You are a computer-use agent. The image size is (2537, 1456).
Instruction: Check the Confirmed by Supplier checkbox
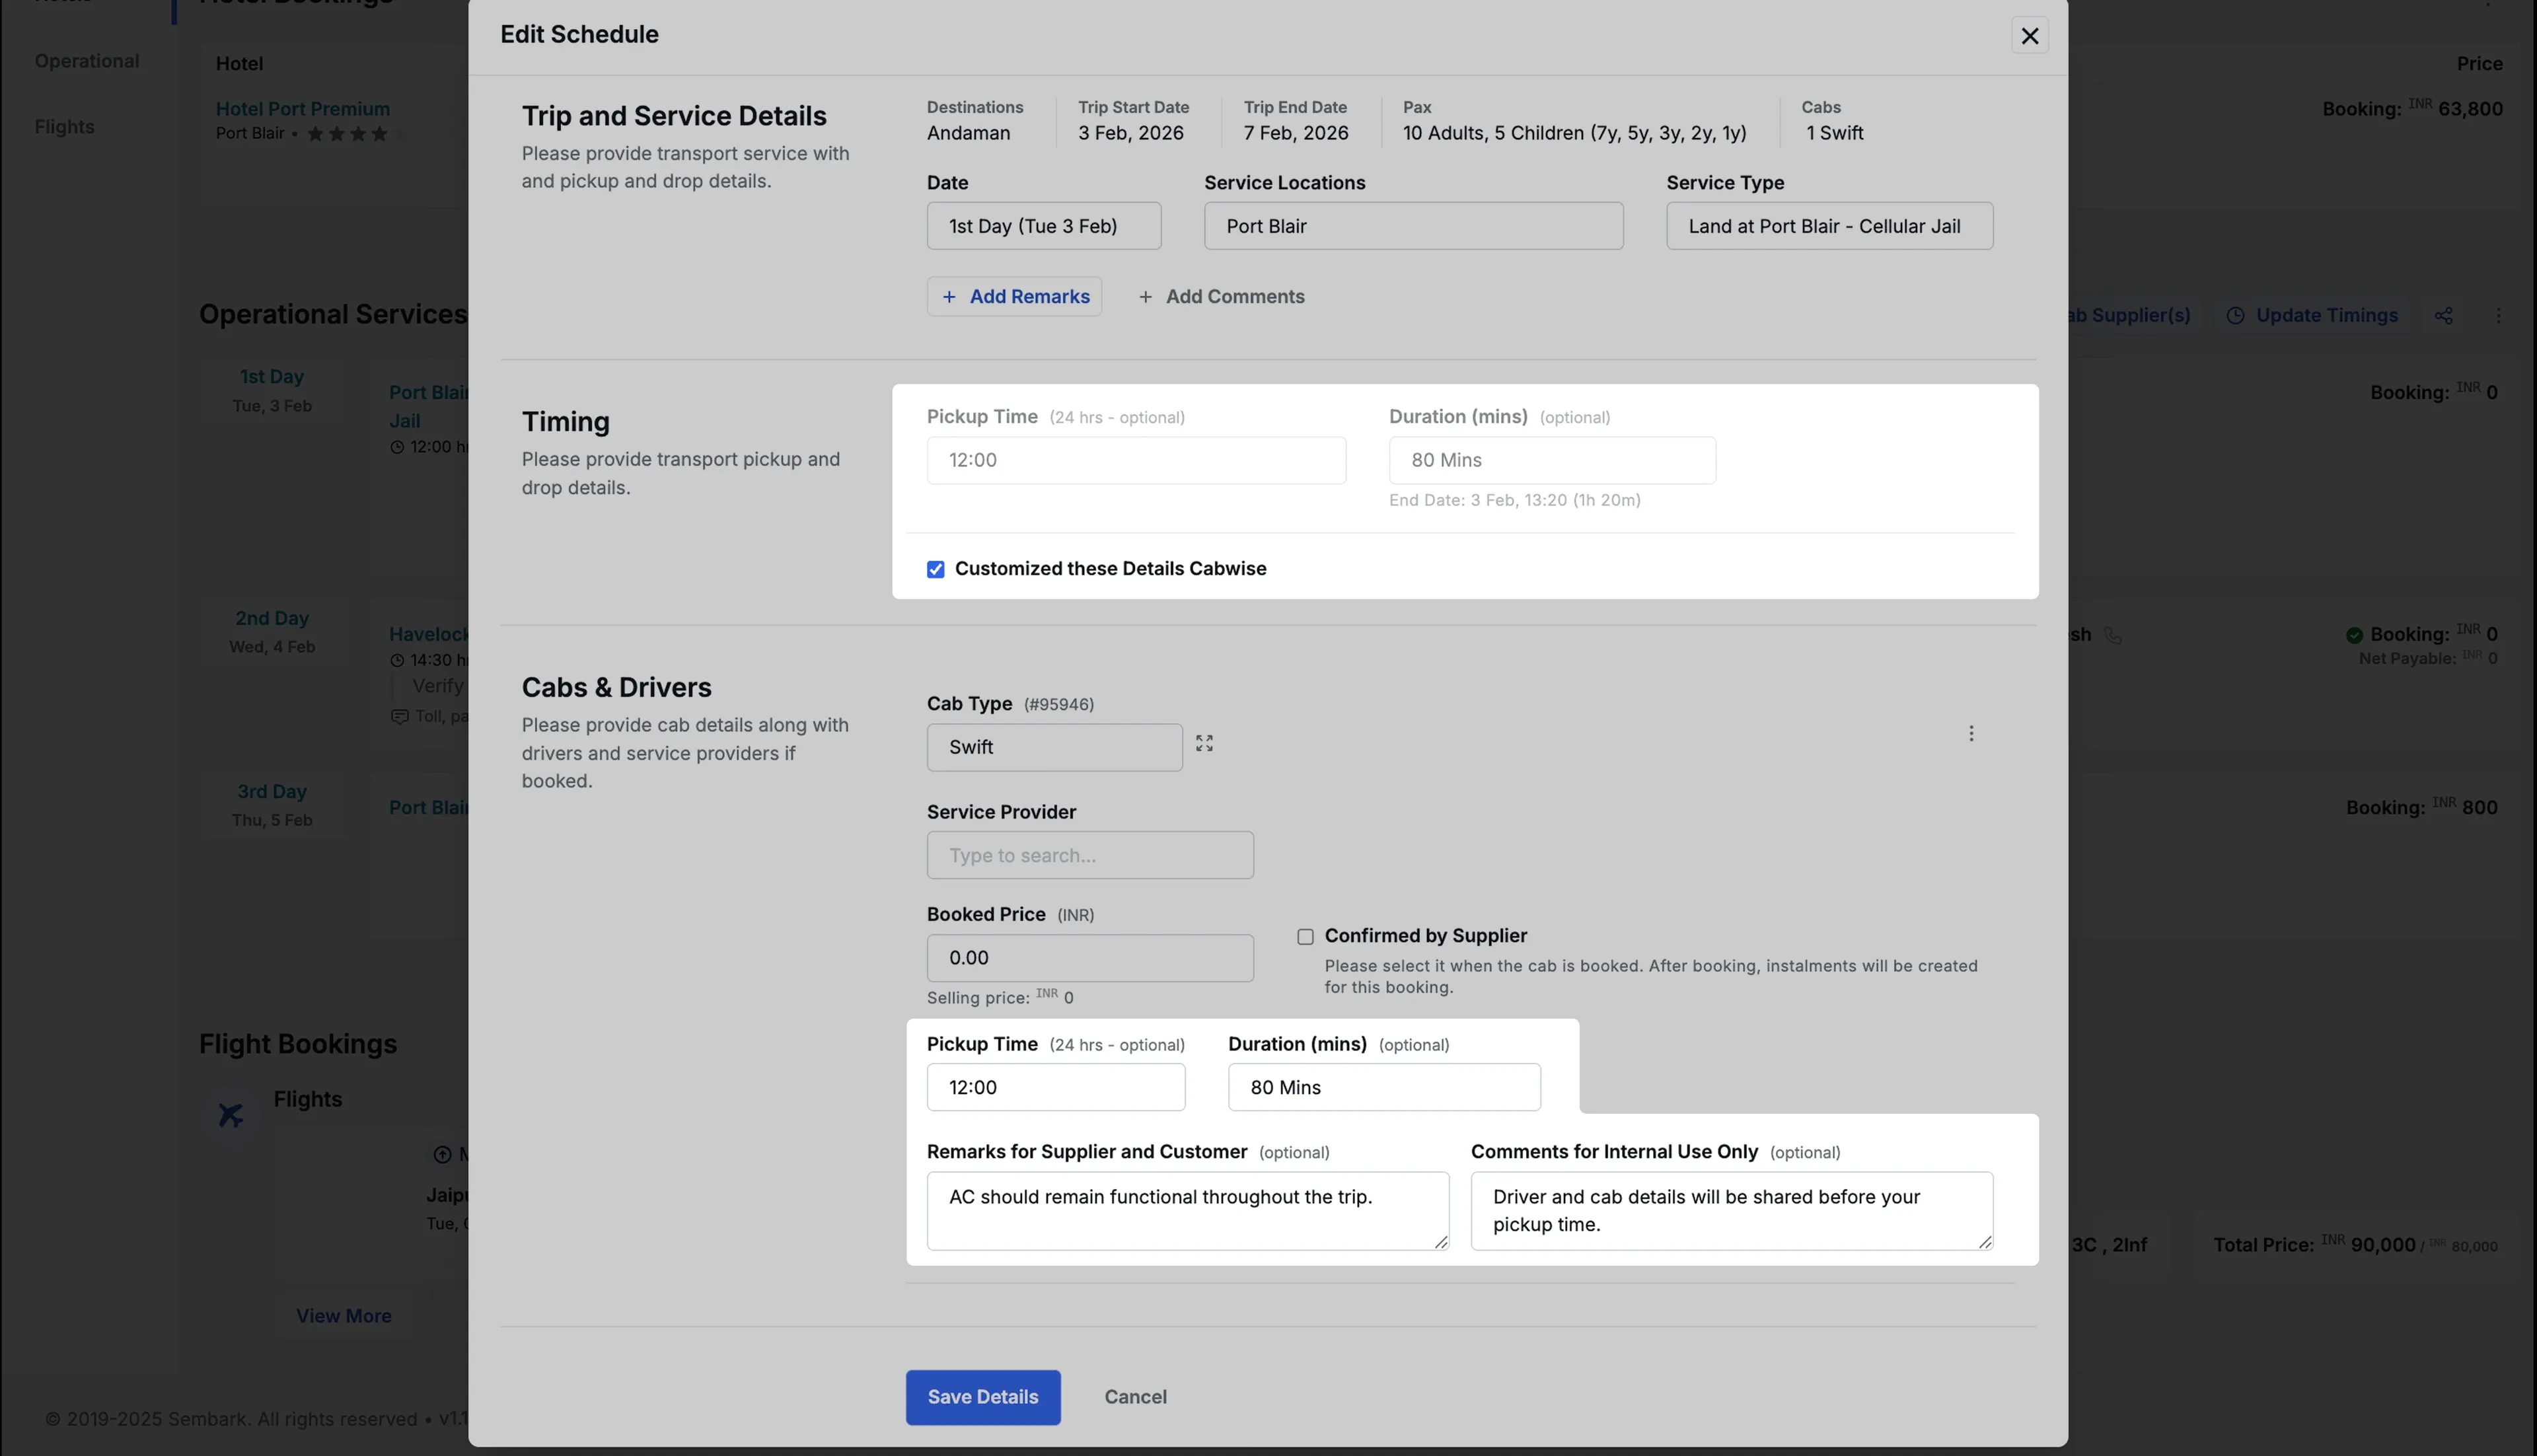[1305, 937]
